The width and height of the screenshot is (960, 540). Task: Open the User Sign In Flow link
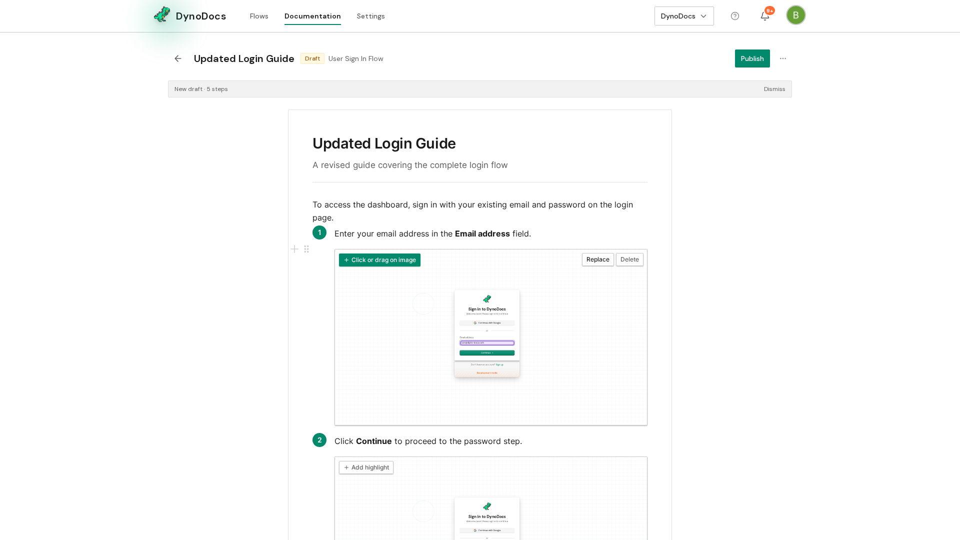[356, 58]
